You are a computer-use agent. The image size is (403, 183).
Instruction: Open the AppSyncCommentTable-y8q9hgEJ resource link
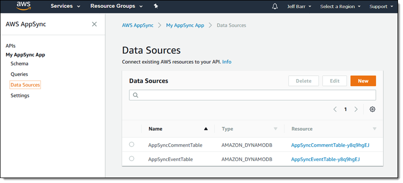(x=330, y=145)
